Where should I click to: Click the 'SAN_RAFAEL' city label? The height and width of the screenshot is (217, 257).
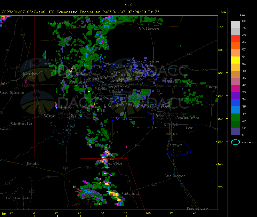pos(105,78)
